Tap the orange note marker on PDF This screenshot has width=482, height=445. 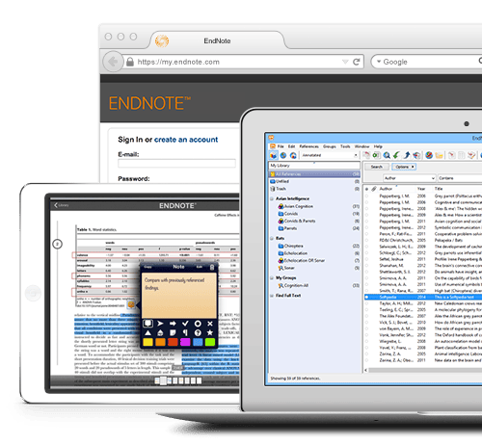[131, 304]
